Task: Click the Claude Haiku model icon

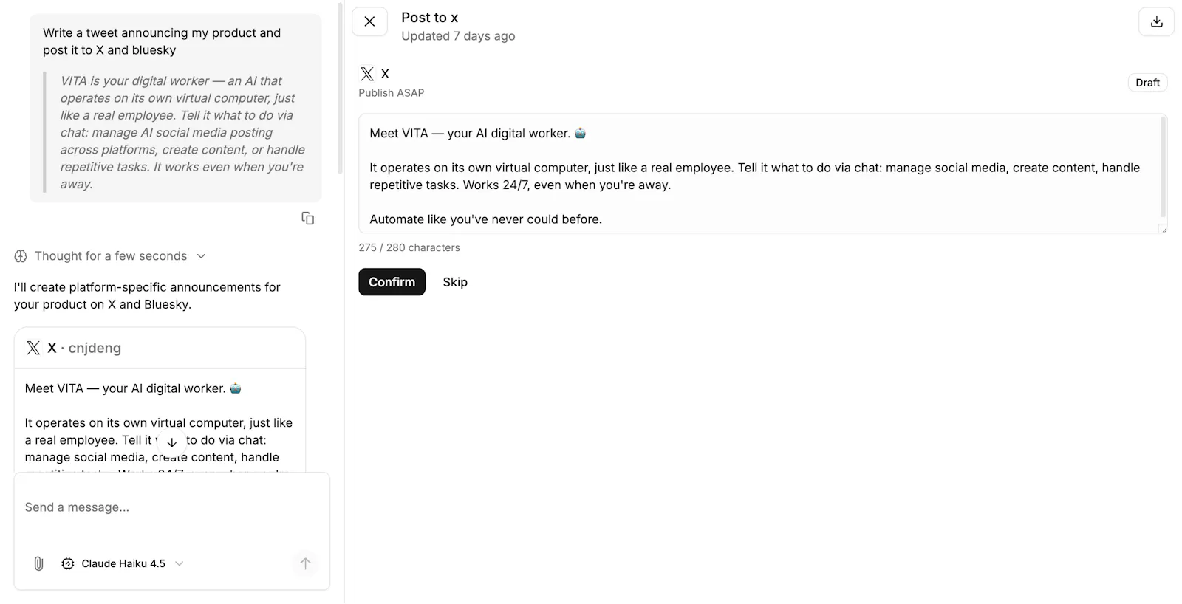Action: pos(68,563)
